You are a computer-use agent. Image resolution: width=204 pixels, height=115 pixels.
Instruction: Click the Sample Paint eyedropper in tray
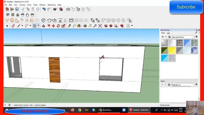[196, 33]
